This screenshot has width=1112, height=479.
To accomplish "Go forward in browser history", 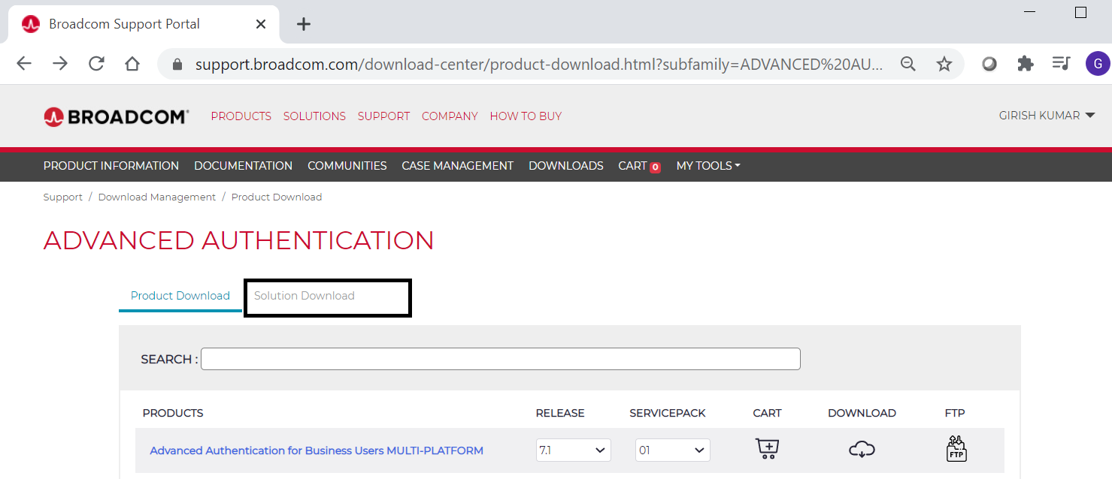I will tap(60, 64).
